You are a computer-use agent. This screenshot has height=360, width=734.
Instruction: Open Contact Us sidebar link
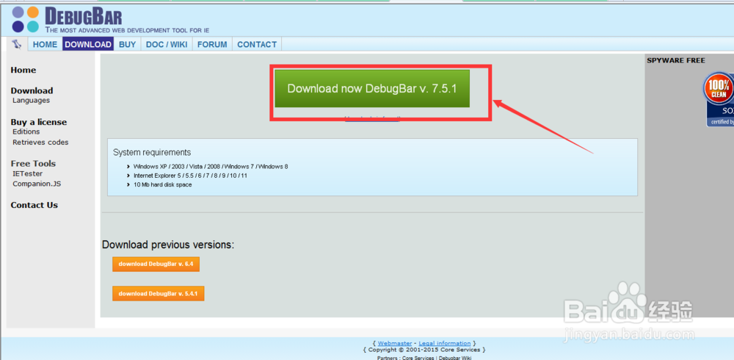click(34, 205)
